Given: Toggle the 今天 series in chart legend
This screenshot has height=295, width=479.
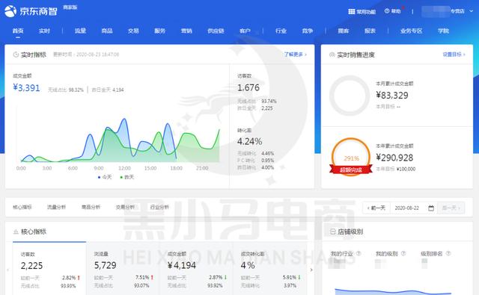Looking at the screenshot, I should 105,177.
